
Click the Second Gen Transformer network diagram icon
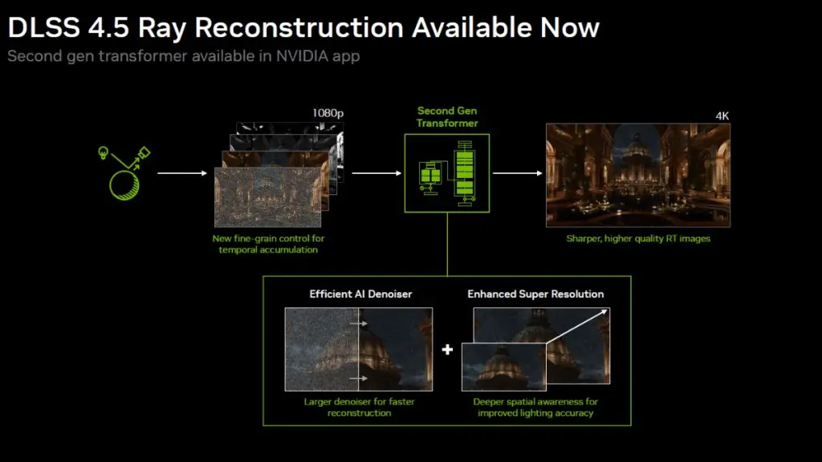click(447, 173)
